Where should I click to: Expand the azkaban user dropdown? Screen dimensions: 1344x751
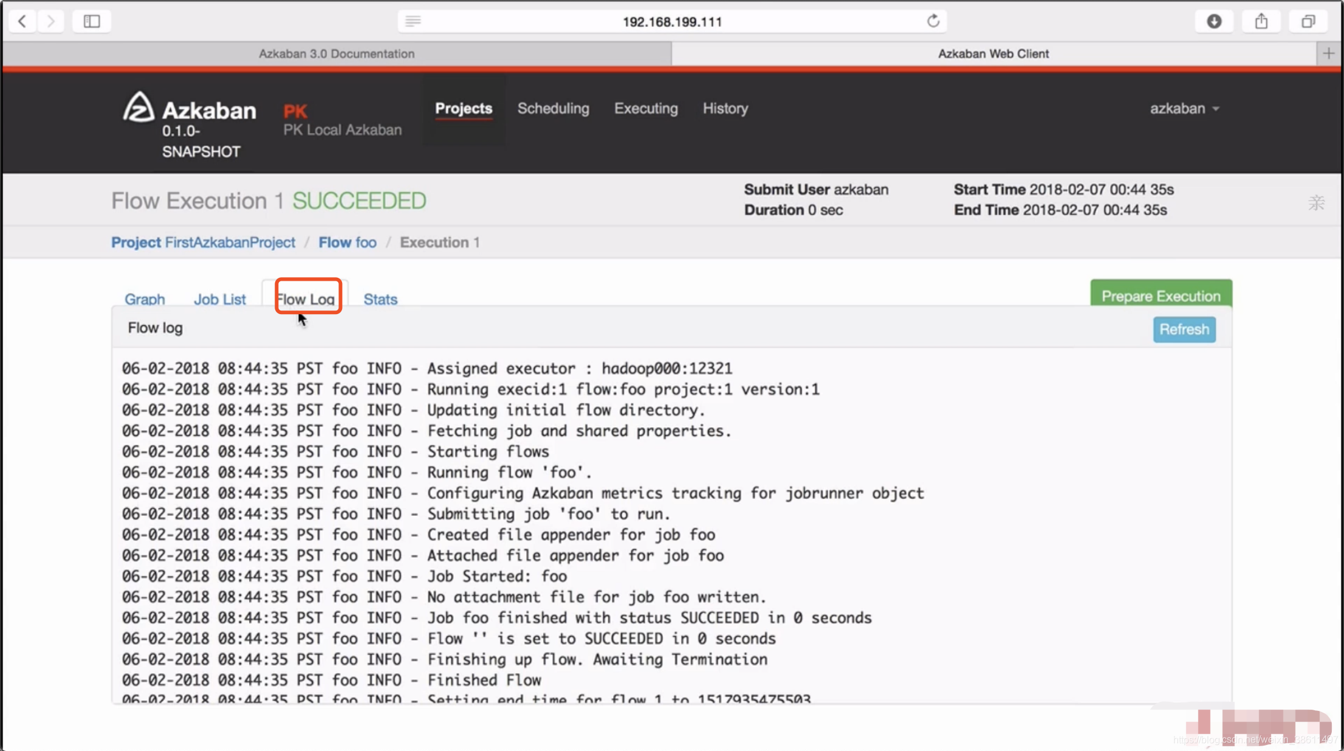(x=1184, y=108)
